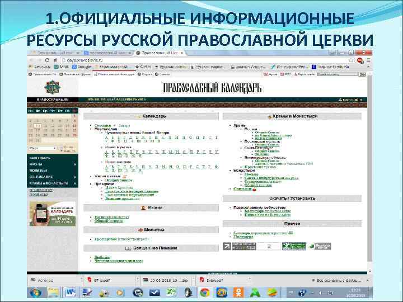
Task: Click the Сегодня calendar link
Action: (102, 126)
